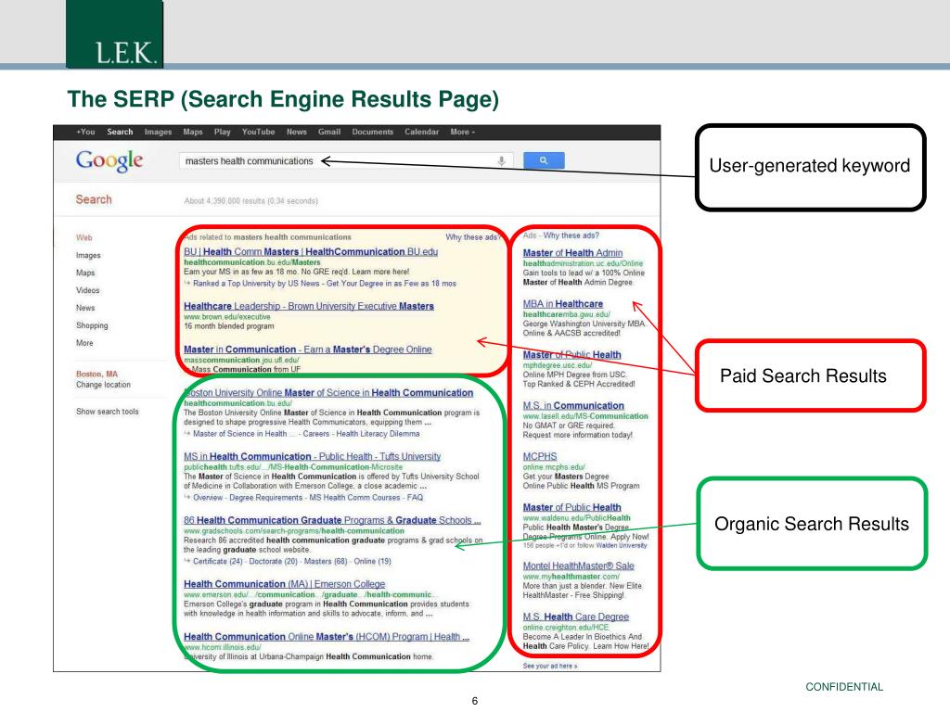Open the 'Master of Health Admin' ad

[572, 253]
